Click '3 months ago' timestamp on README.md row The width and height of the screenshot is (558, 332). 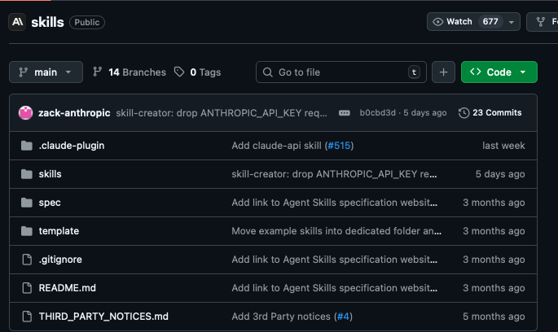tap(494, 287)
